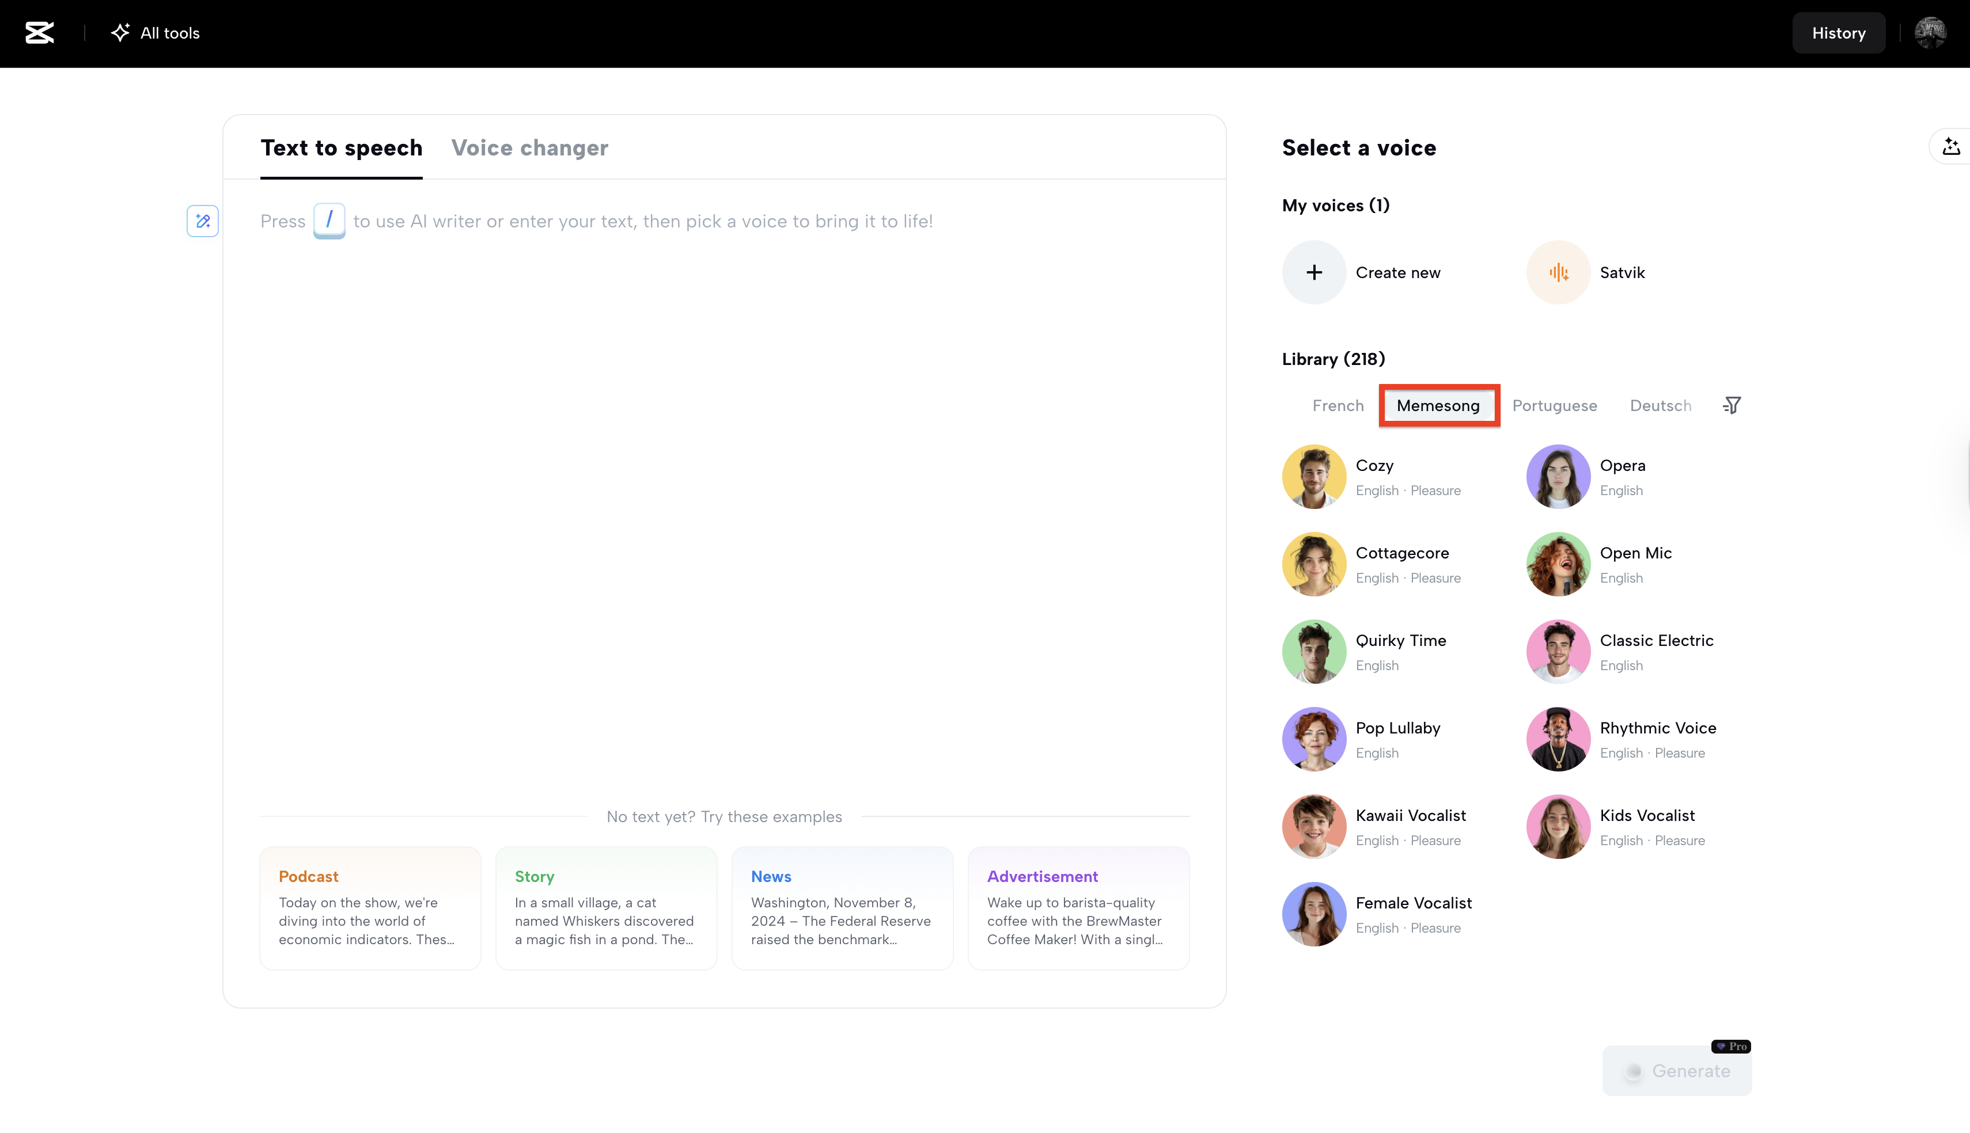Choose the Cozy voice avatar
Viewport: 1970px width, 1133px height.
pyautogui.click(x=1314, y=476)
